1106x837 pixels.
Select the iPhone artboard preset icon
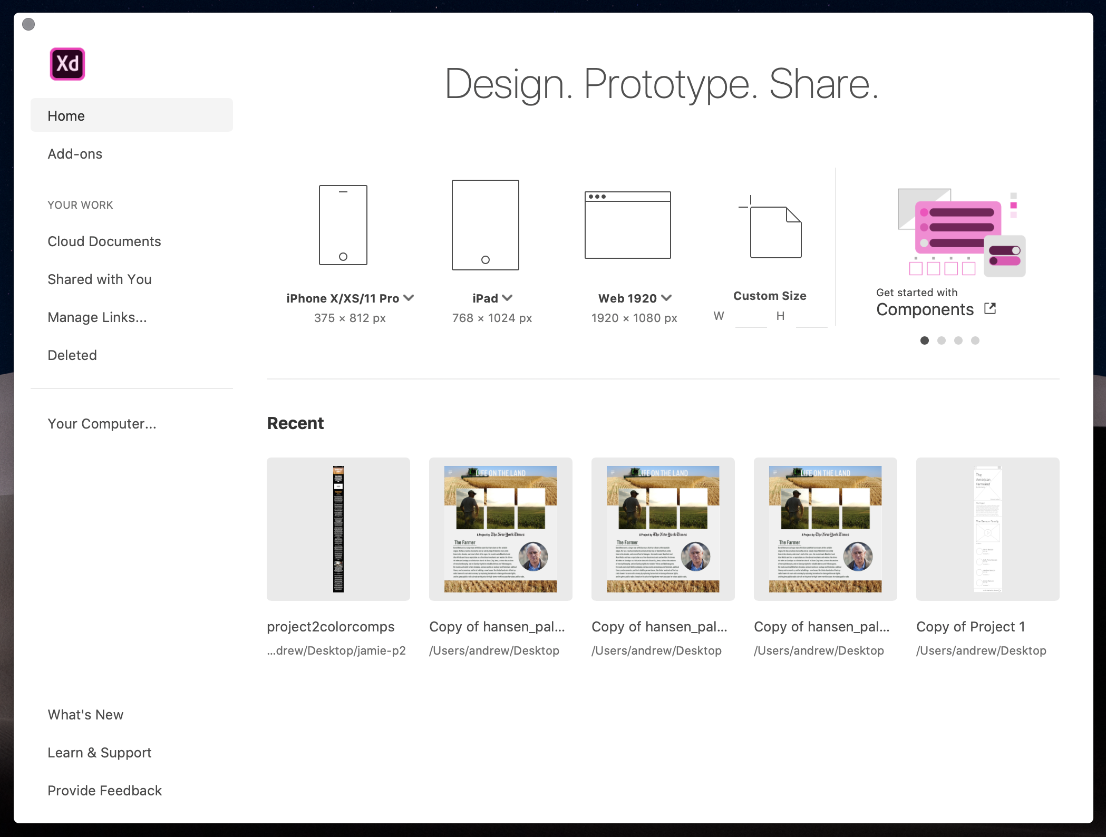pyautogui.click(x=343, y=225)
